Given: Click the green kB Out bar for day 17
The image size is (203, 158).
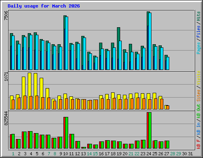Looking at the screenshot, I should point(108,145).
